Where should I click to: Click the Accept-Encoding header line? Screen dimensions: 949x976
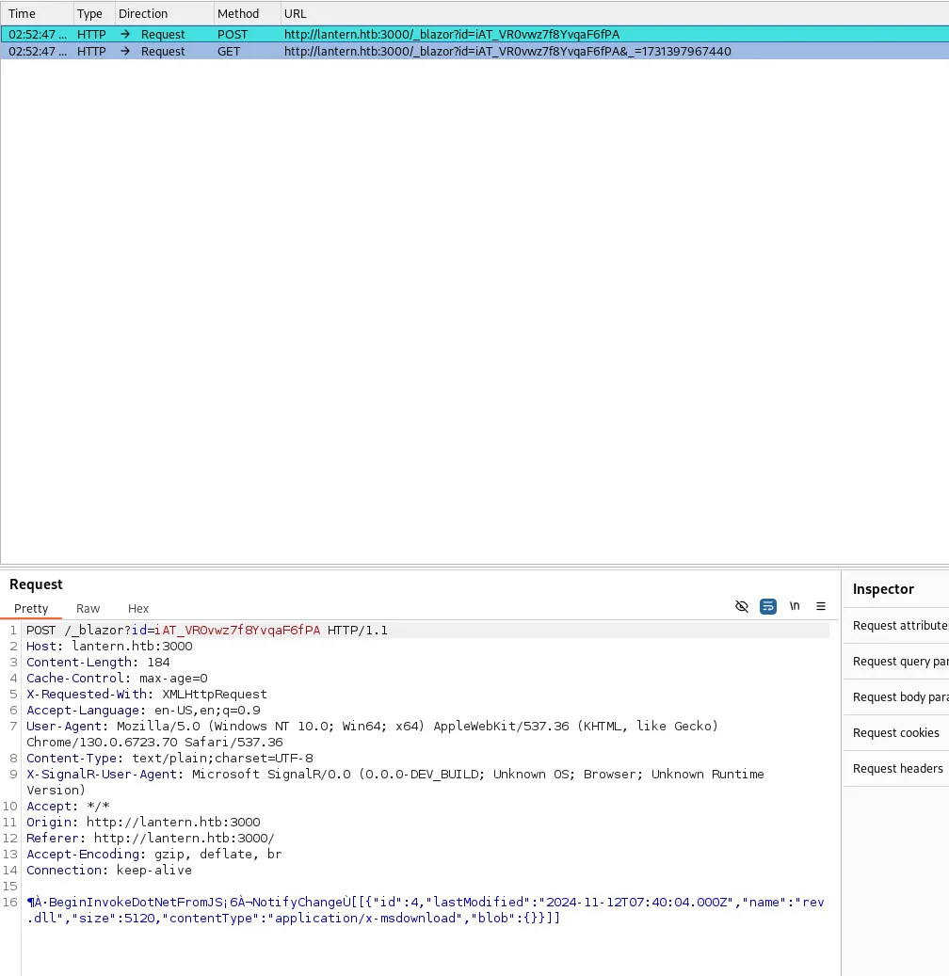[x=153, y=854]
